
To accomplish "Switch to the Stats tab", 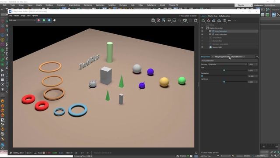I will point(210,16).
